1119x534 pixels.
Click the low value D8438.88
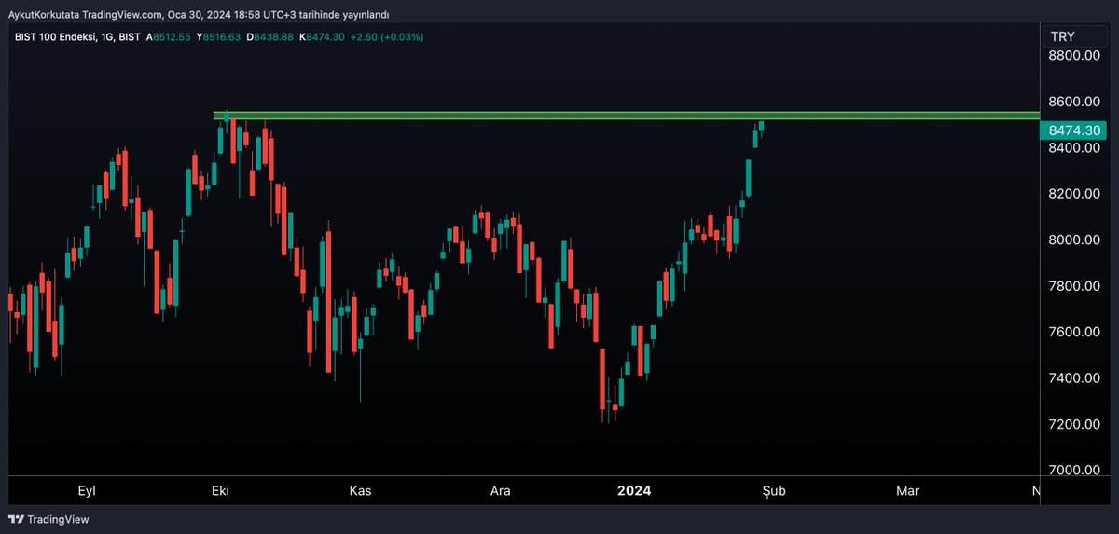[269, 36]
